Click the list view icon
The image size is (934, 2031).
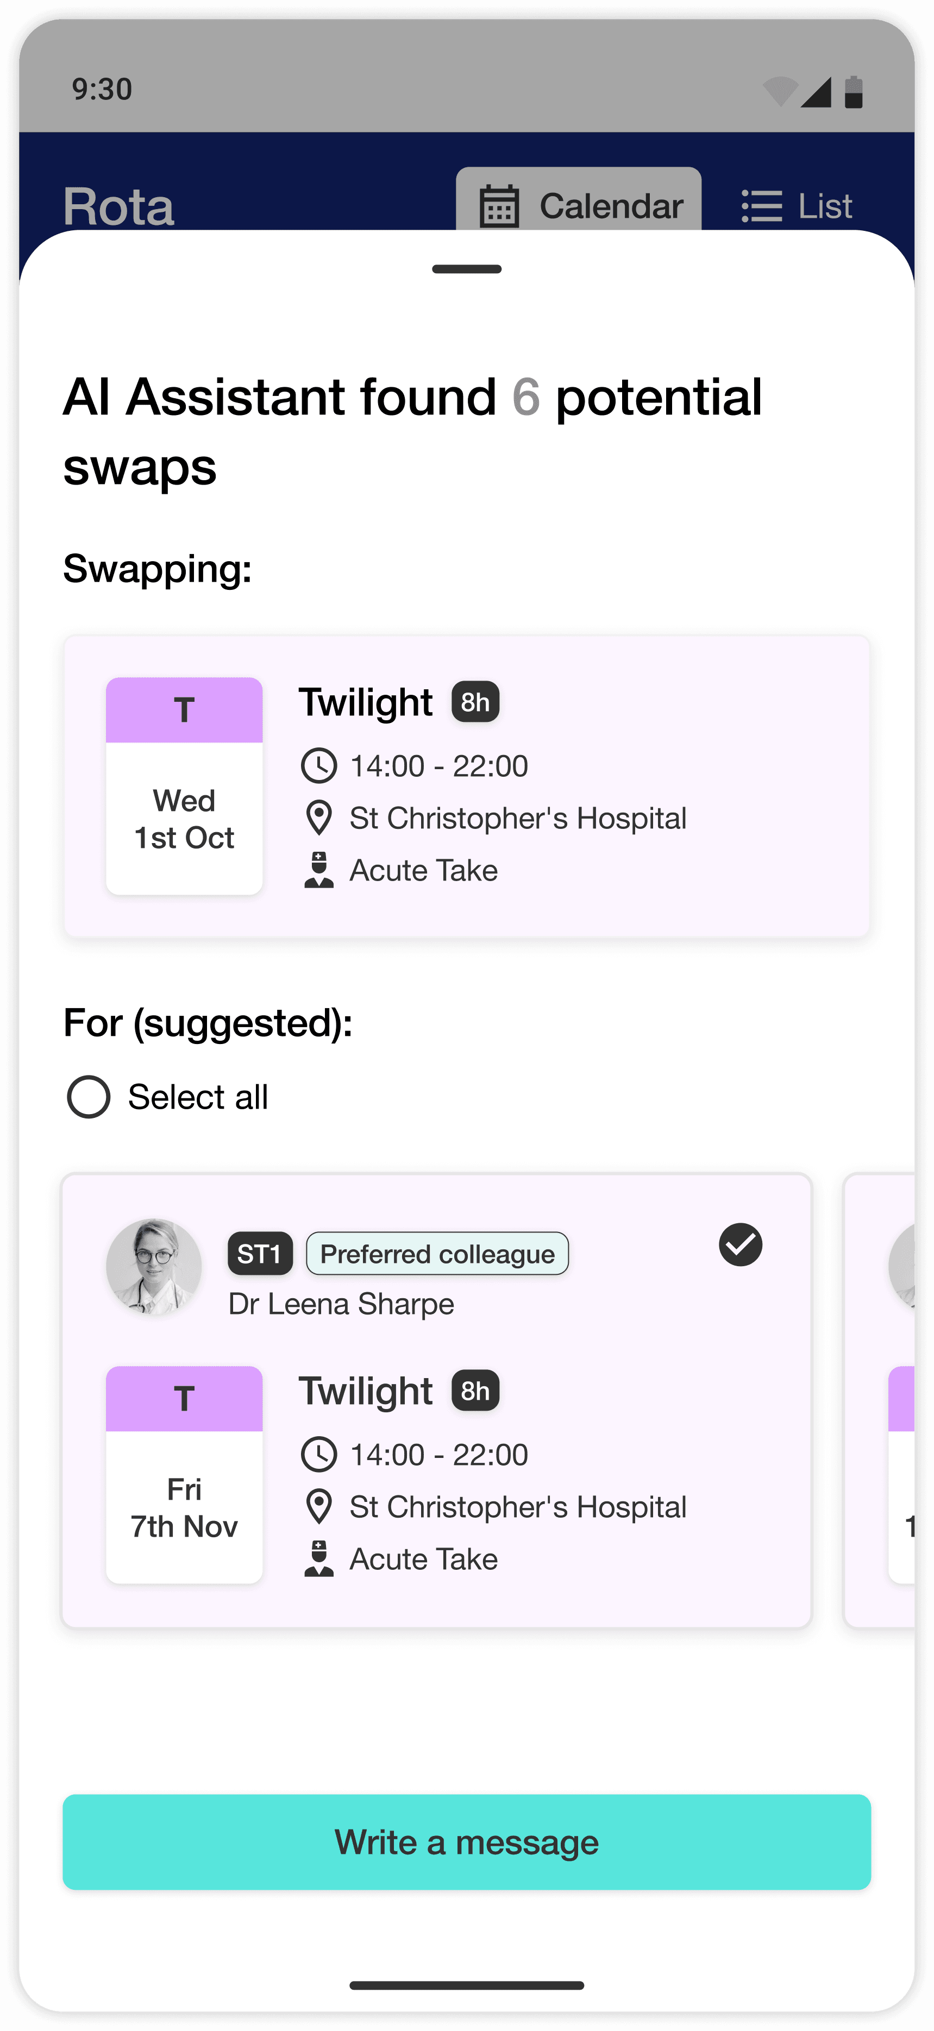pyautogui.click(x=761, y=206)
